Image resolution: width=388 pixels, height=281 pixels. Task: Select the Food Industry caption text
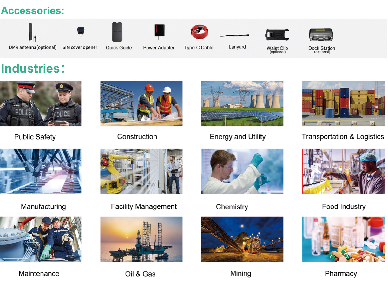(343, 207)
